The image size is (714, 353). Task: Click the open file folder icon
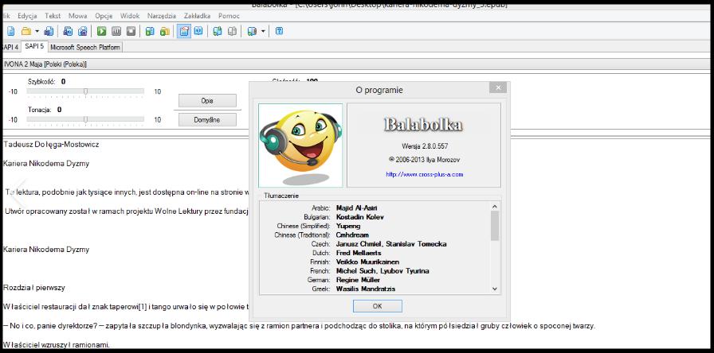coord(26,31)
